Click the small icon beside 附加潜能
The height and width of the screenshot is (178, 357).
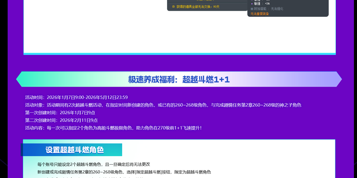click(252, 9)
